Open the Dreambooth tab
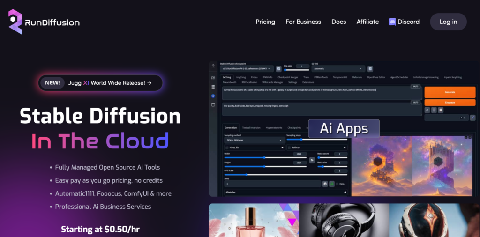The width and height of the screenshot is (480, 237). (230, 82)
